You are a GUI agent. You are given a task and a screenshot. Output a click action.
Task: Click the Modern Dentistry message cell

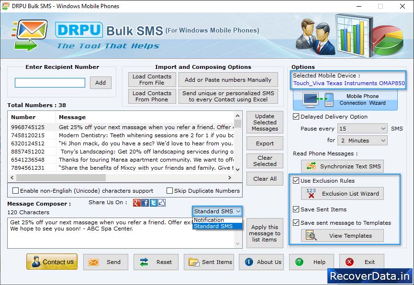point(145,135)
